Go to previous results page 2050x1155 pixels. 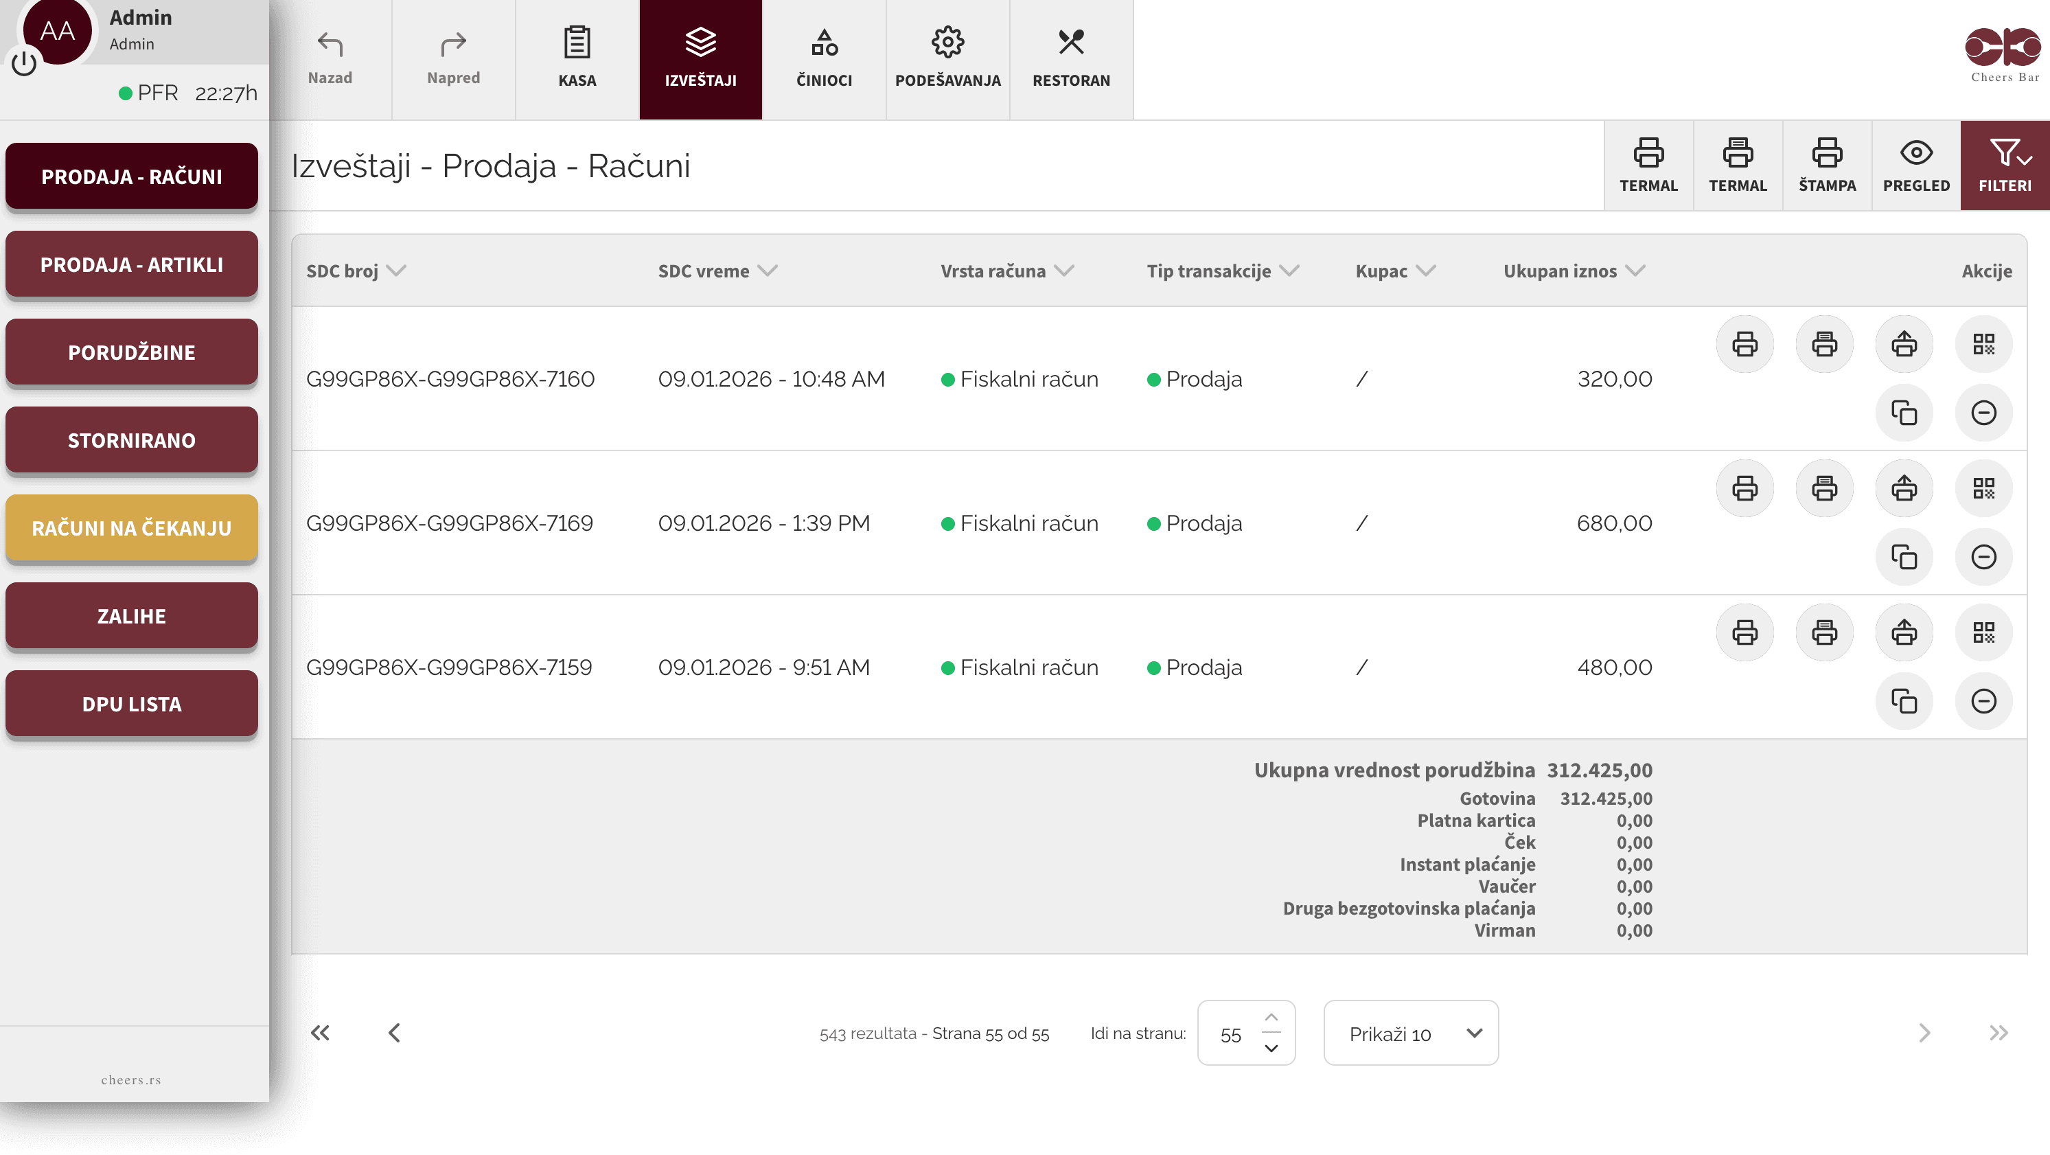[394, 1032]
